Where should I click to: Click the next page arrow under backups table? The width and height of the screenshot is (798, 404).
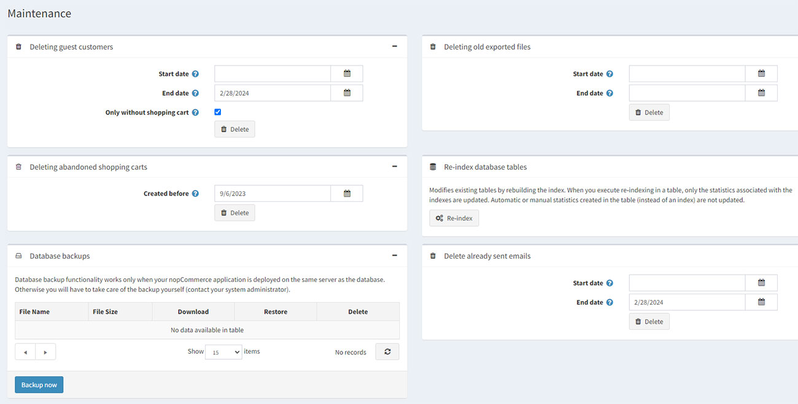click(45, 351)
